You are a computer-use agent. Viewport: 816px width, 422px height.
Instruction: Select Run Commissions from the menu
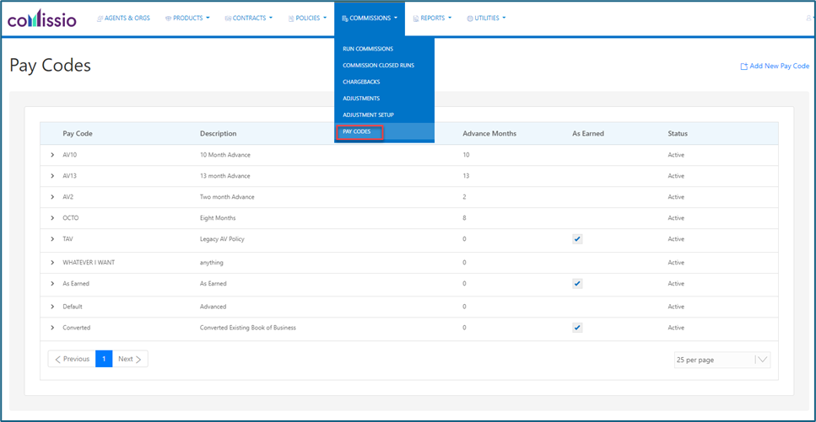point(368,49)
